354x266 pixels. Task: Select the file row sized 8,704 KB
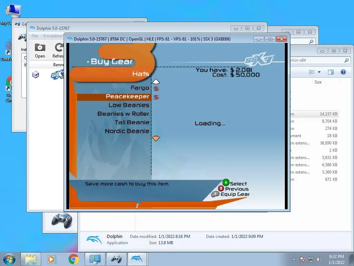(x=315, y=121)
